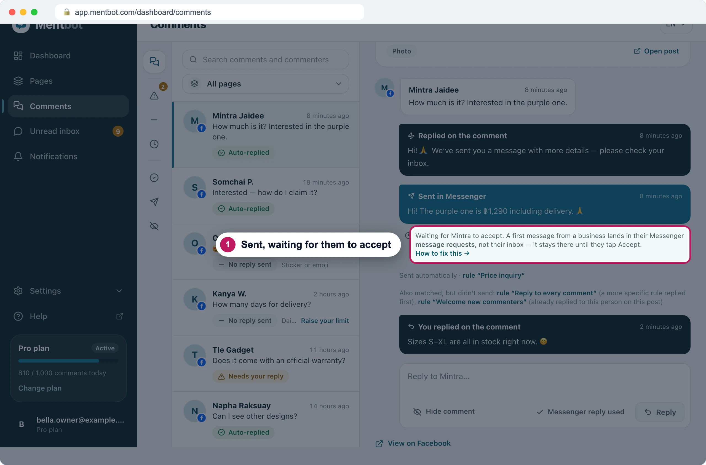Open rule "Price inquiry" link
This screenshot has height=465, width=706.
click(493, 275)
